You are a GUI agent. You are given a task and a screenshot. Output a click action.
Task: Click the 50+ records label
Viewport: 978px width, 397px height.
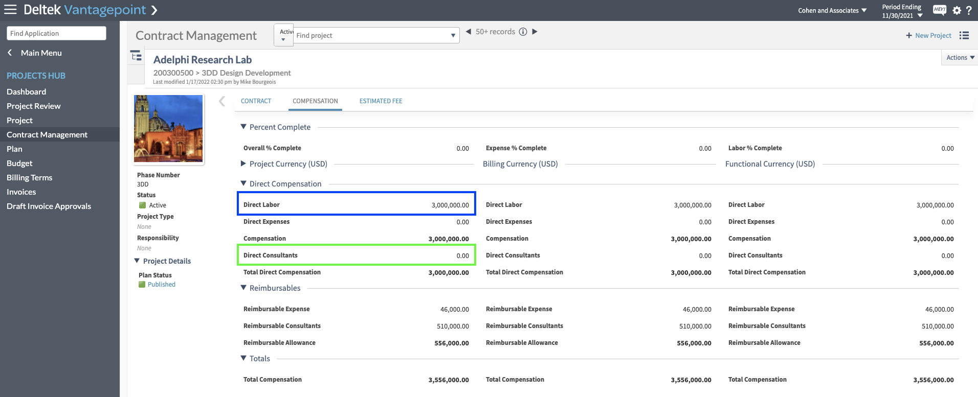click(x=495, y=32)
